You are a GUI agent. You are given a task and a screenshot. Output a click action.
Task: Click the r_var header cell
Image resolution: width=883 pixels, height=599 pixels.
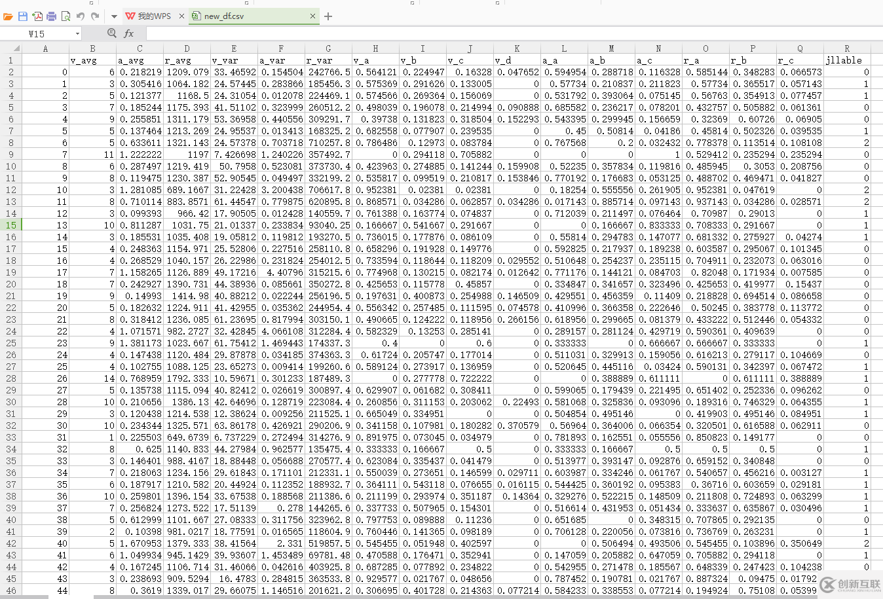click(x=328, y=60)
